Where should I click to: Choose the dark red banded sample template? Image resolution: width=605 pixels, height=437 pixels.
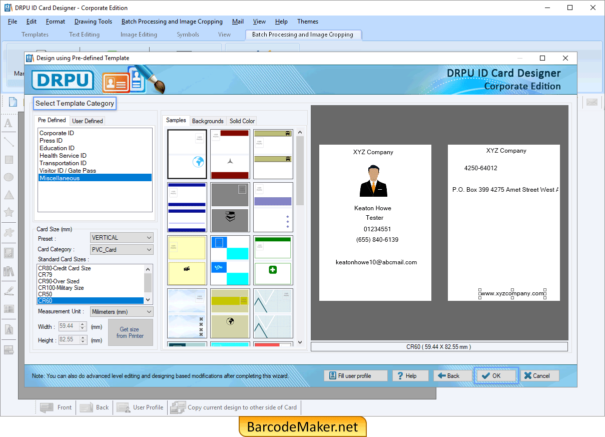230,154
